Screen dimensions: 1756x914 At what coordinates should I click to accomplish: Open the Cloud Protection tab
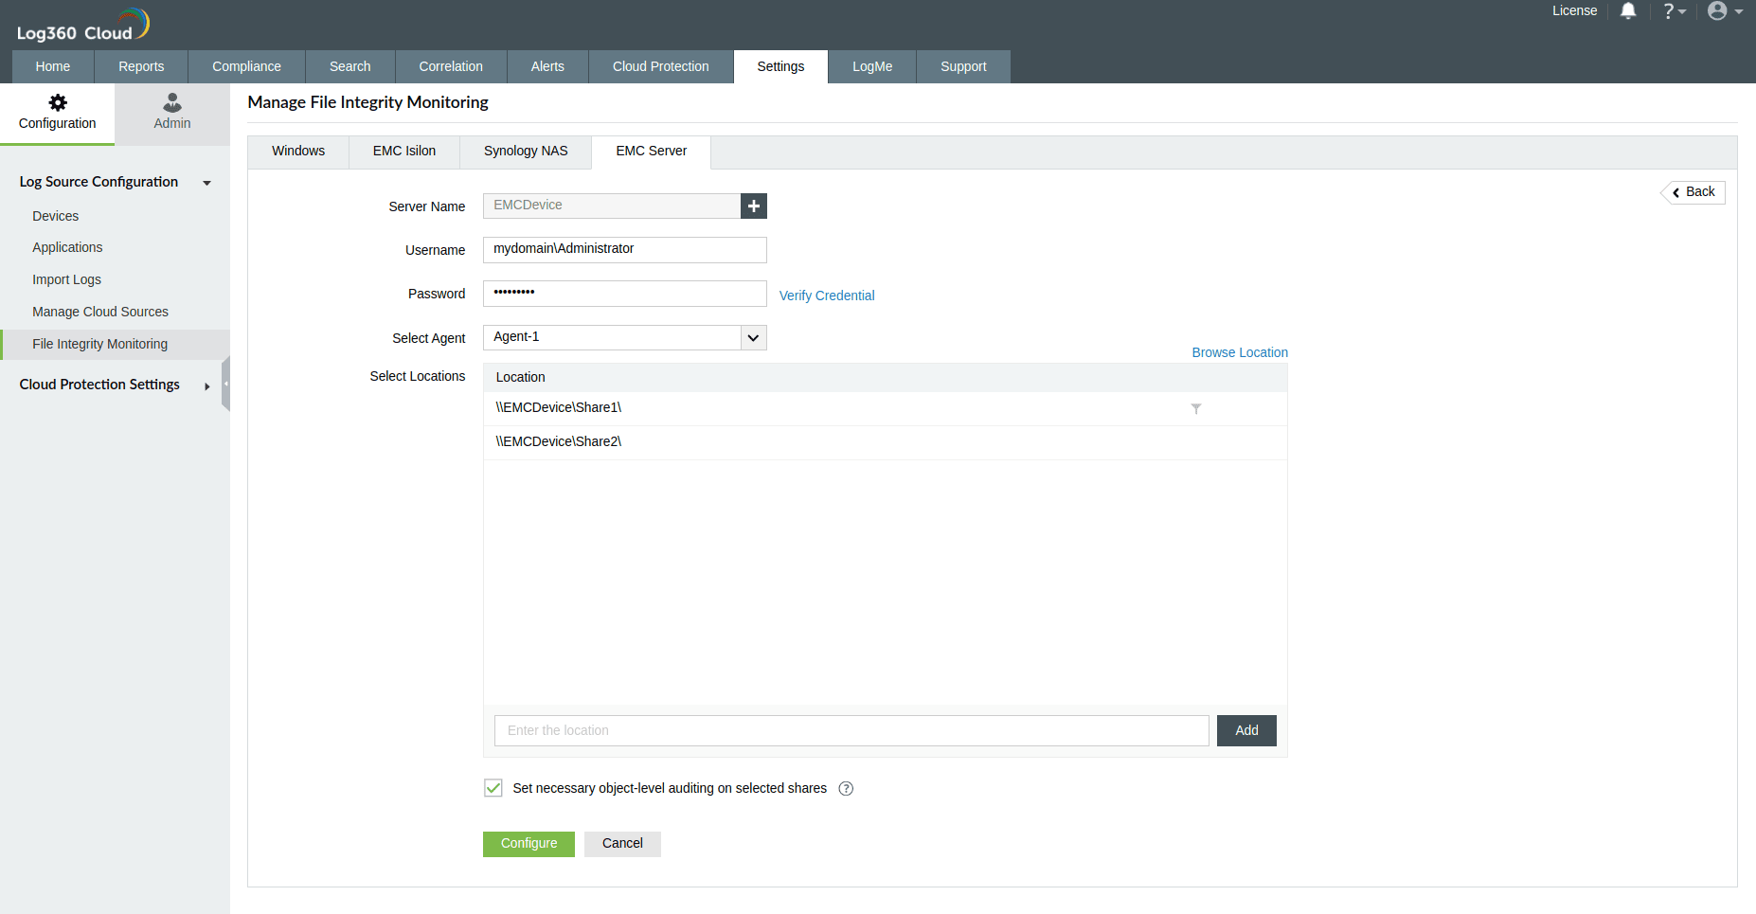[661, 66]
